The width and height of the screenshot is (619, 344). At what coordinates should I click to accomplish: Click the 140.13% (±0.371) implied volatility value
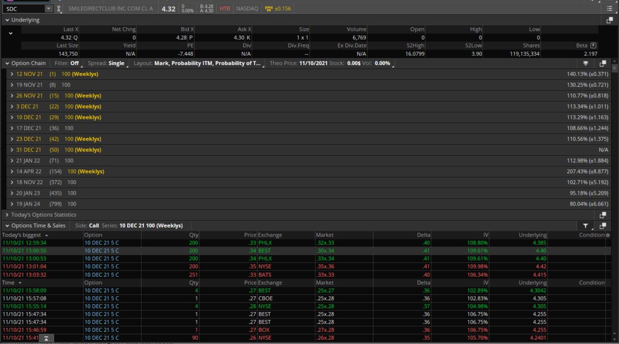[x=587, y=74]
